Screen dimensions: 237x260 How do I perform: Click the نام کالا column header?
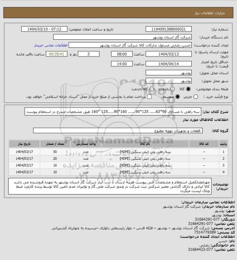click(x=145, y=144)
